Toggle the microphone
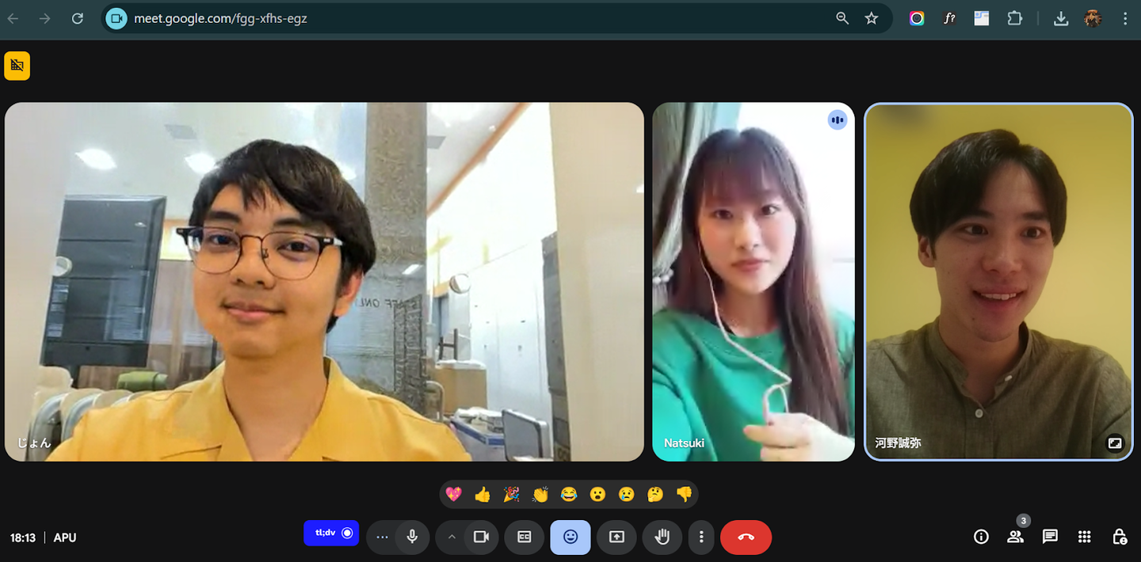The height and width of the screenshot is (562, 1141). tap(412, 537)
